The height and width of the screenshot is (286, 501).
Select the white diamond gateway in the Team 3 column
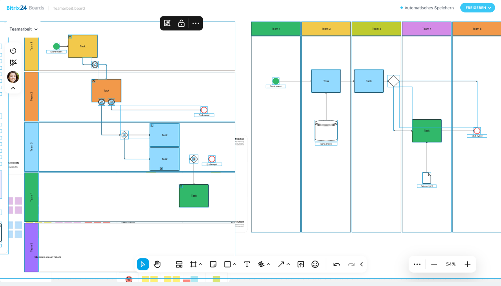394,81
